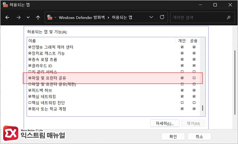
Task: Select 허용되는 앱 breadcrumb in address bar
Action: (122, 17)
